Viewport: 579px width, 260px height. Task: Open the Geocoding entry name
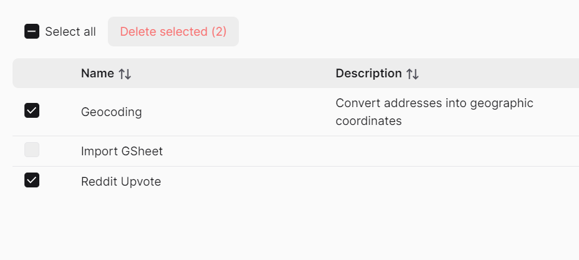click(111, 112)
